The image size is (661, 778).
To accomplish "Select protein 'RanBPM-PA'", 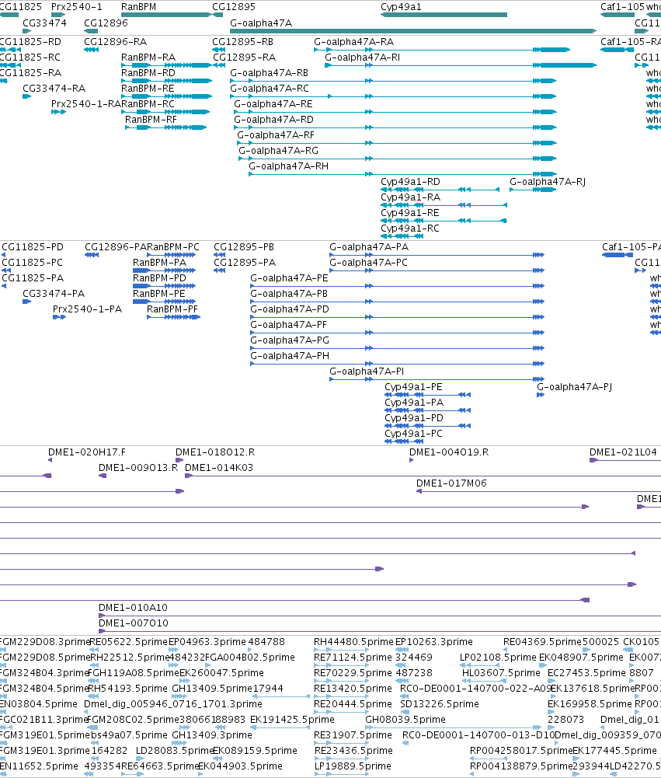I will click(x=160, y=263).
